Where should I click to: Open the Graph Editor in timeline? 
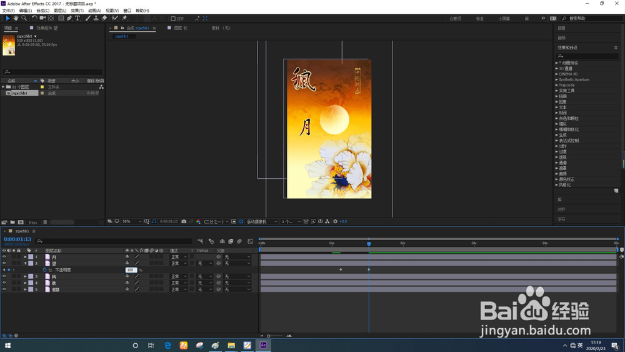pyautogui.click(x=251, y=241)
